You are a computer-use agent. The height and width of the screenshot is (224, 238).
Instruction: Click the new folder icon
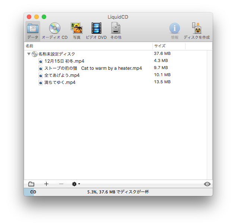(31, 184)
